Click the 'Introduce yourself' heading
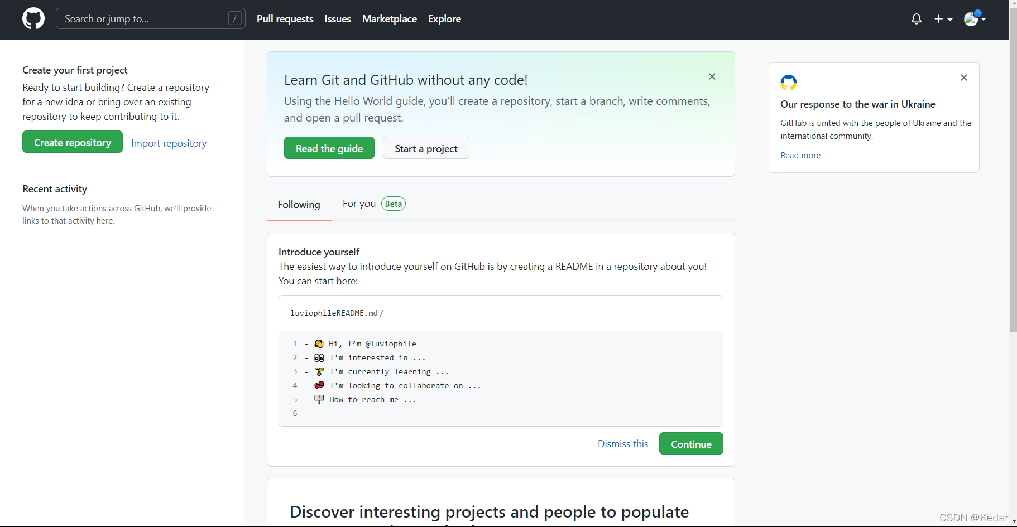This screenshot has width=1017, height=527. [x=319, y=252]
